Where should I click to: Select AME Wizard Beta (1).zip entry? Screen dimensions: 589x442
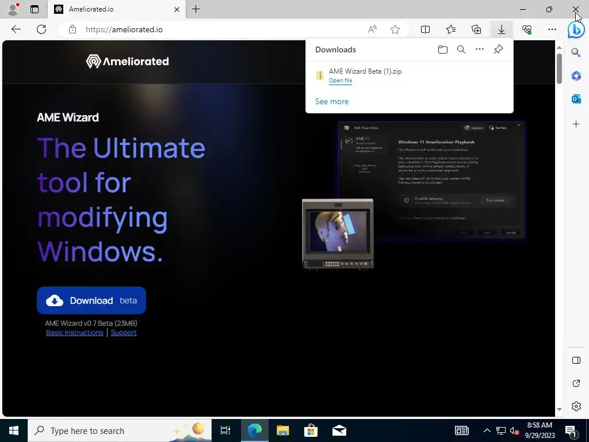point(409,75)
